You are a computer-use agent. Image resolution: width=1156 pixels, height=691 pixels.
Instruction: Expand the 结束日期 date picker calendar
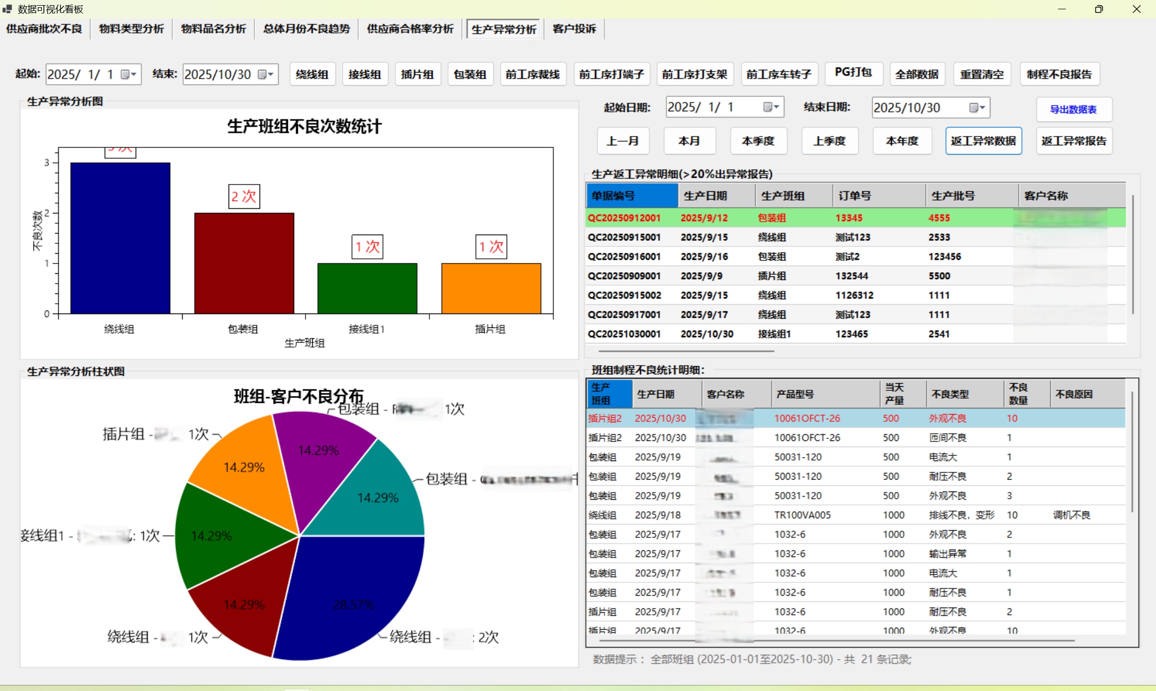point(977,107)
